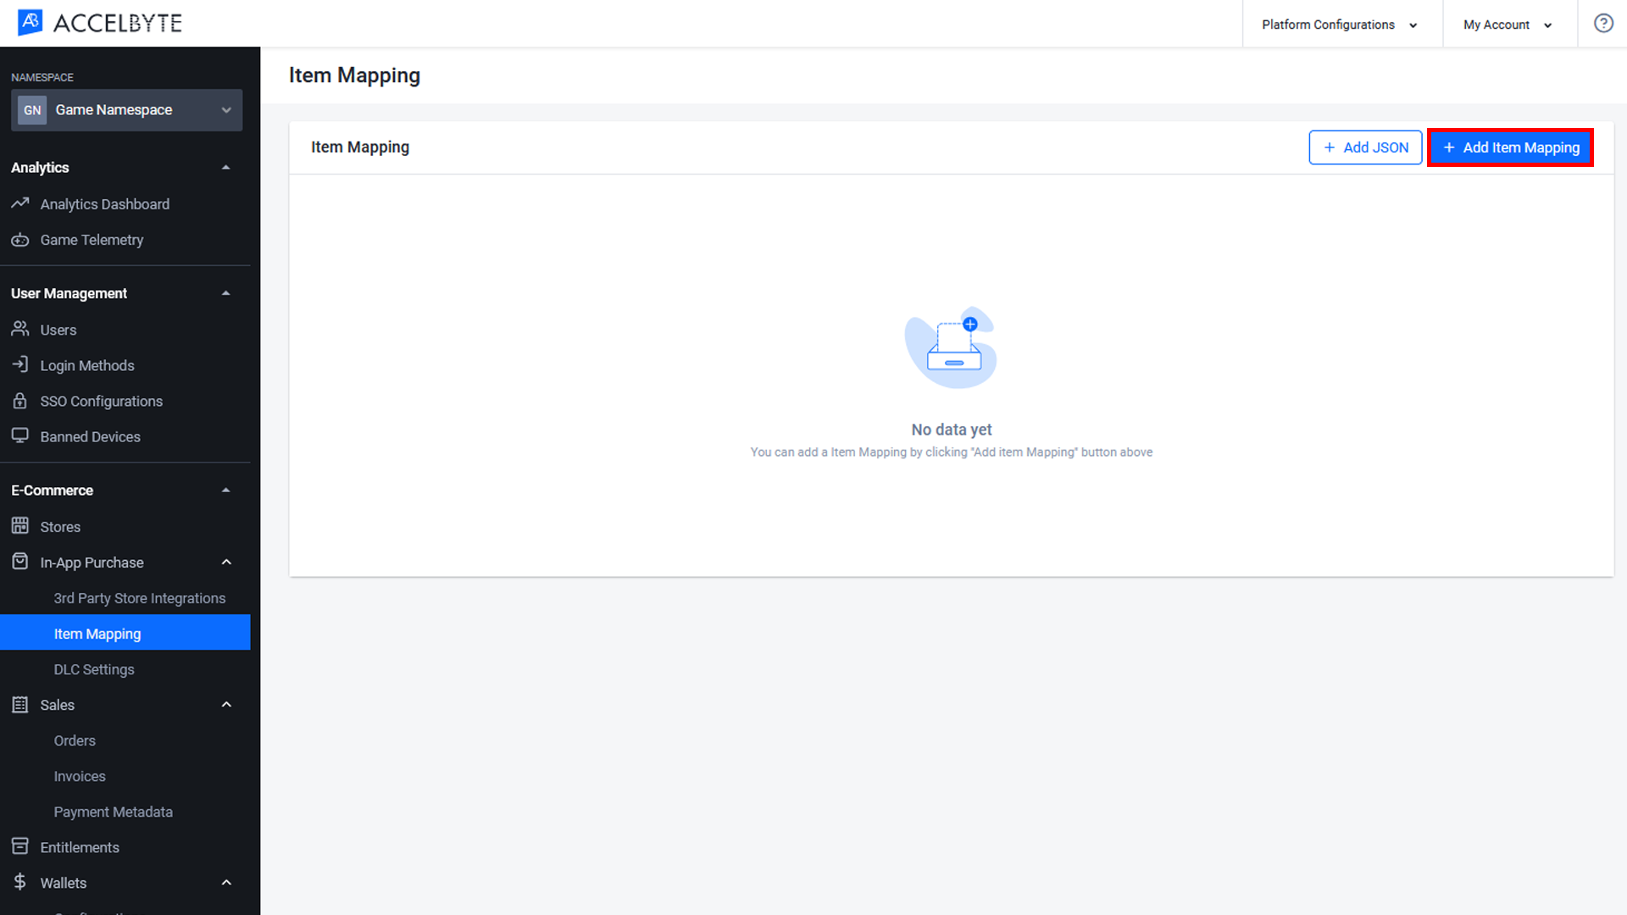Click the plus icon on Add Item Mapping
This screenshot has width=1627, height=915.
(x=1449, y=147)
